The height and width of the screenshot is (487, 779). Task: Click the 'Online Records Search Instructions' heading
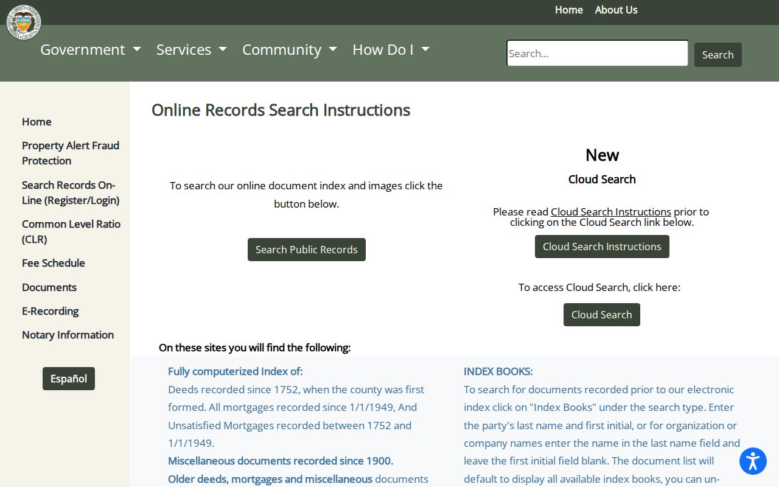click(281, 110)
